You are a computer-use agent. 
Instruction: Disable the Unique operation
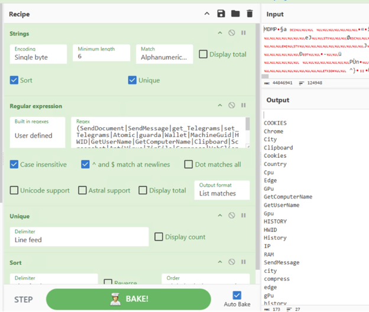[232, 215]
